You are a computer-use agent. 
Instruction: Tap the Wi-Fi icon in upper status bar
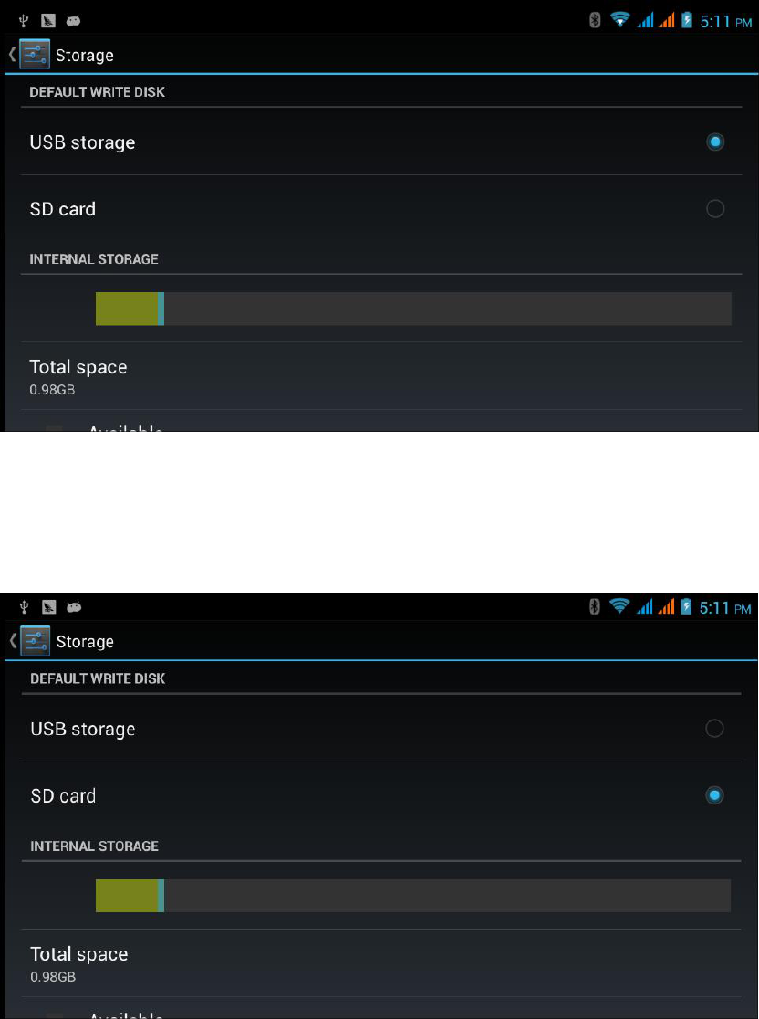tap(620, 21)
